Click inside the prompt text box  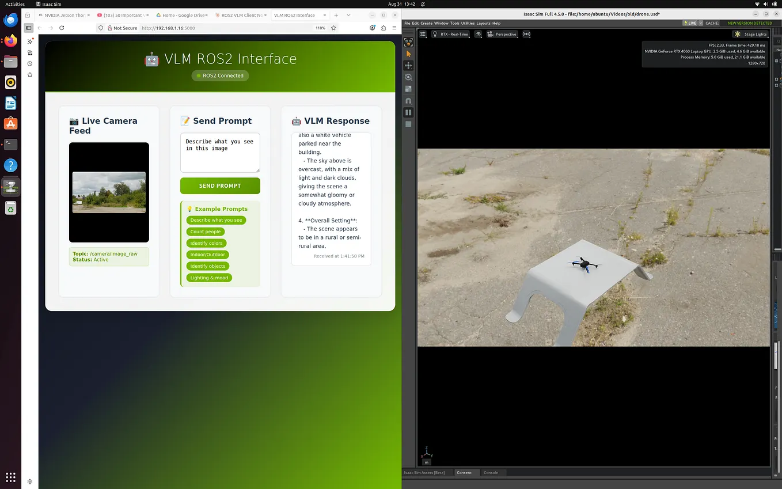220,152
